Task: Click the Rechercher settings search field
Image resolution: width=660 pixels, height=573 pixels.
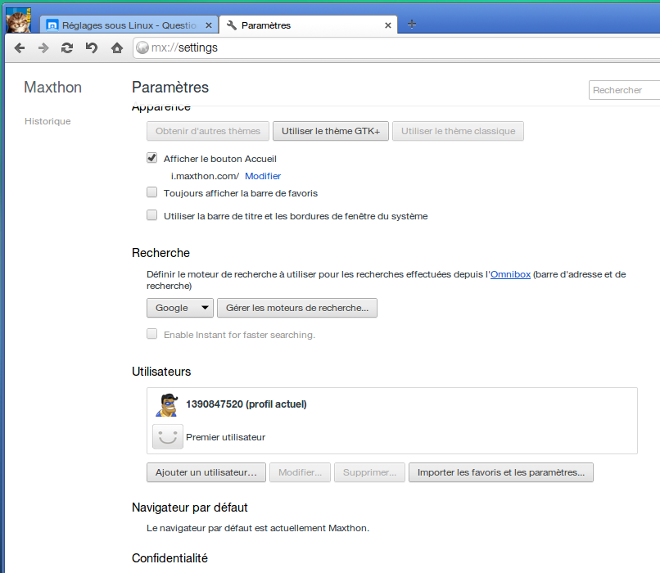Action: (x=624, y=90)
